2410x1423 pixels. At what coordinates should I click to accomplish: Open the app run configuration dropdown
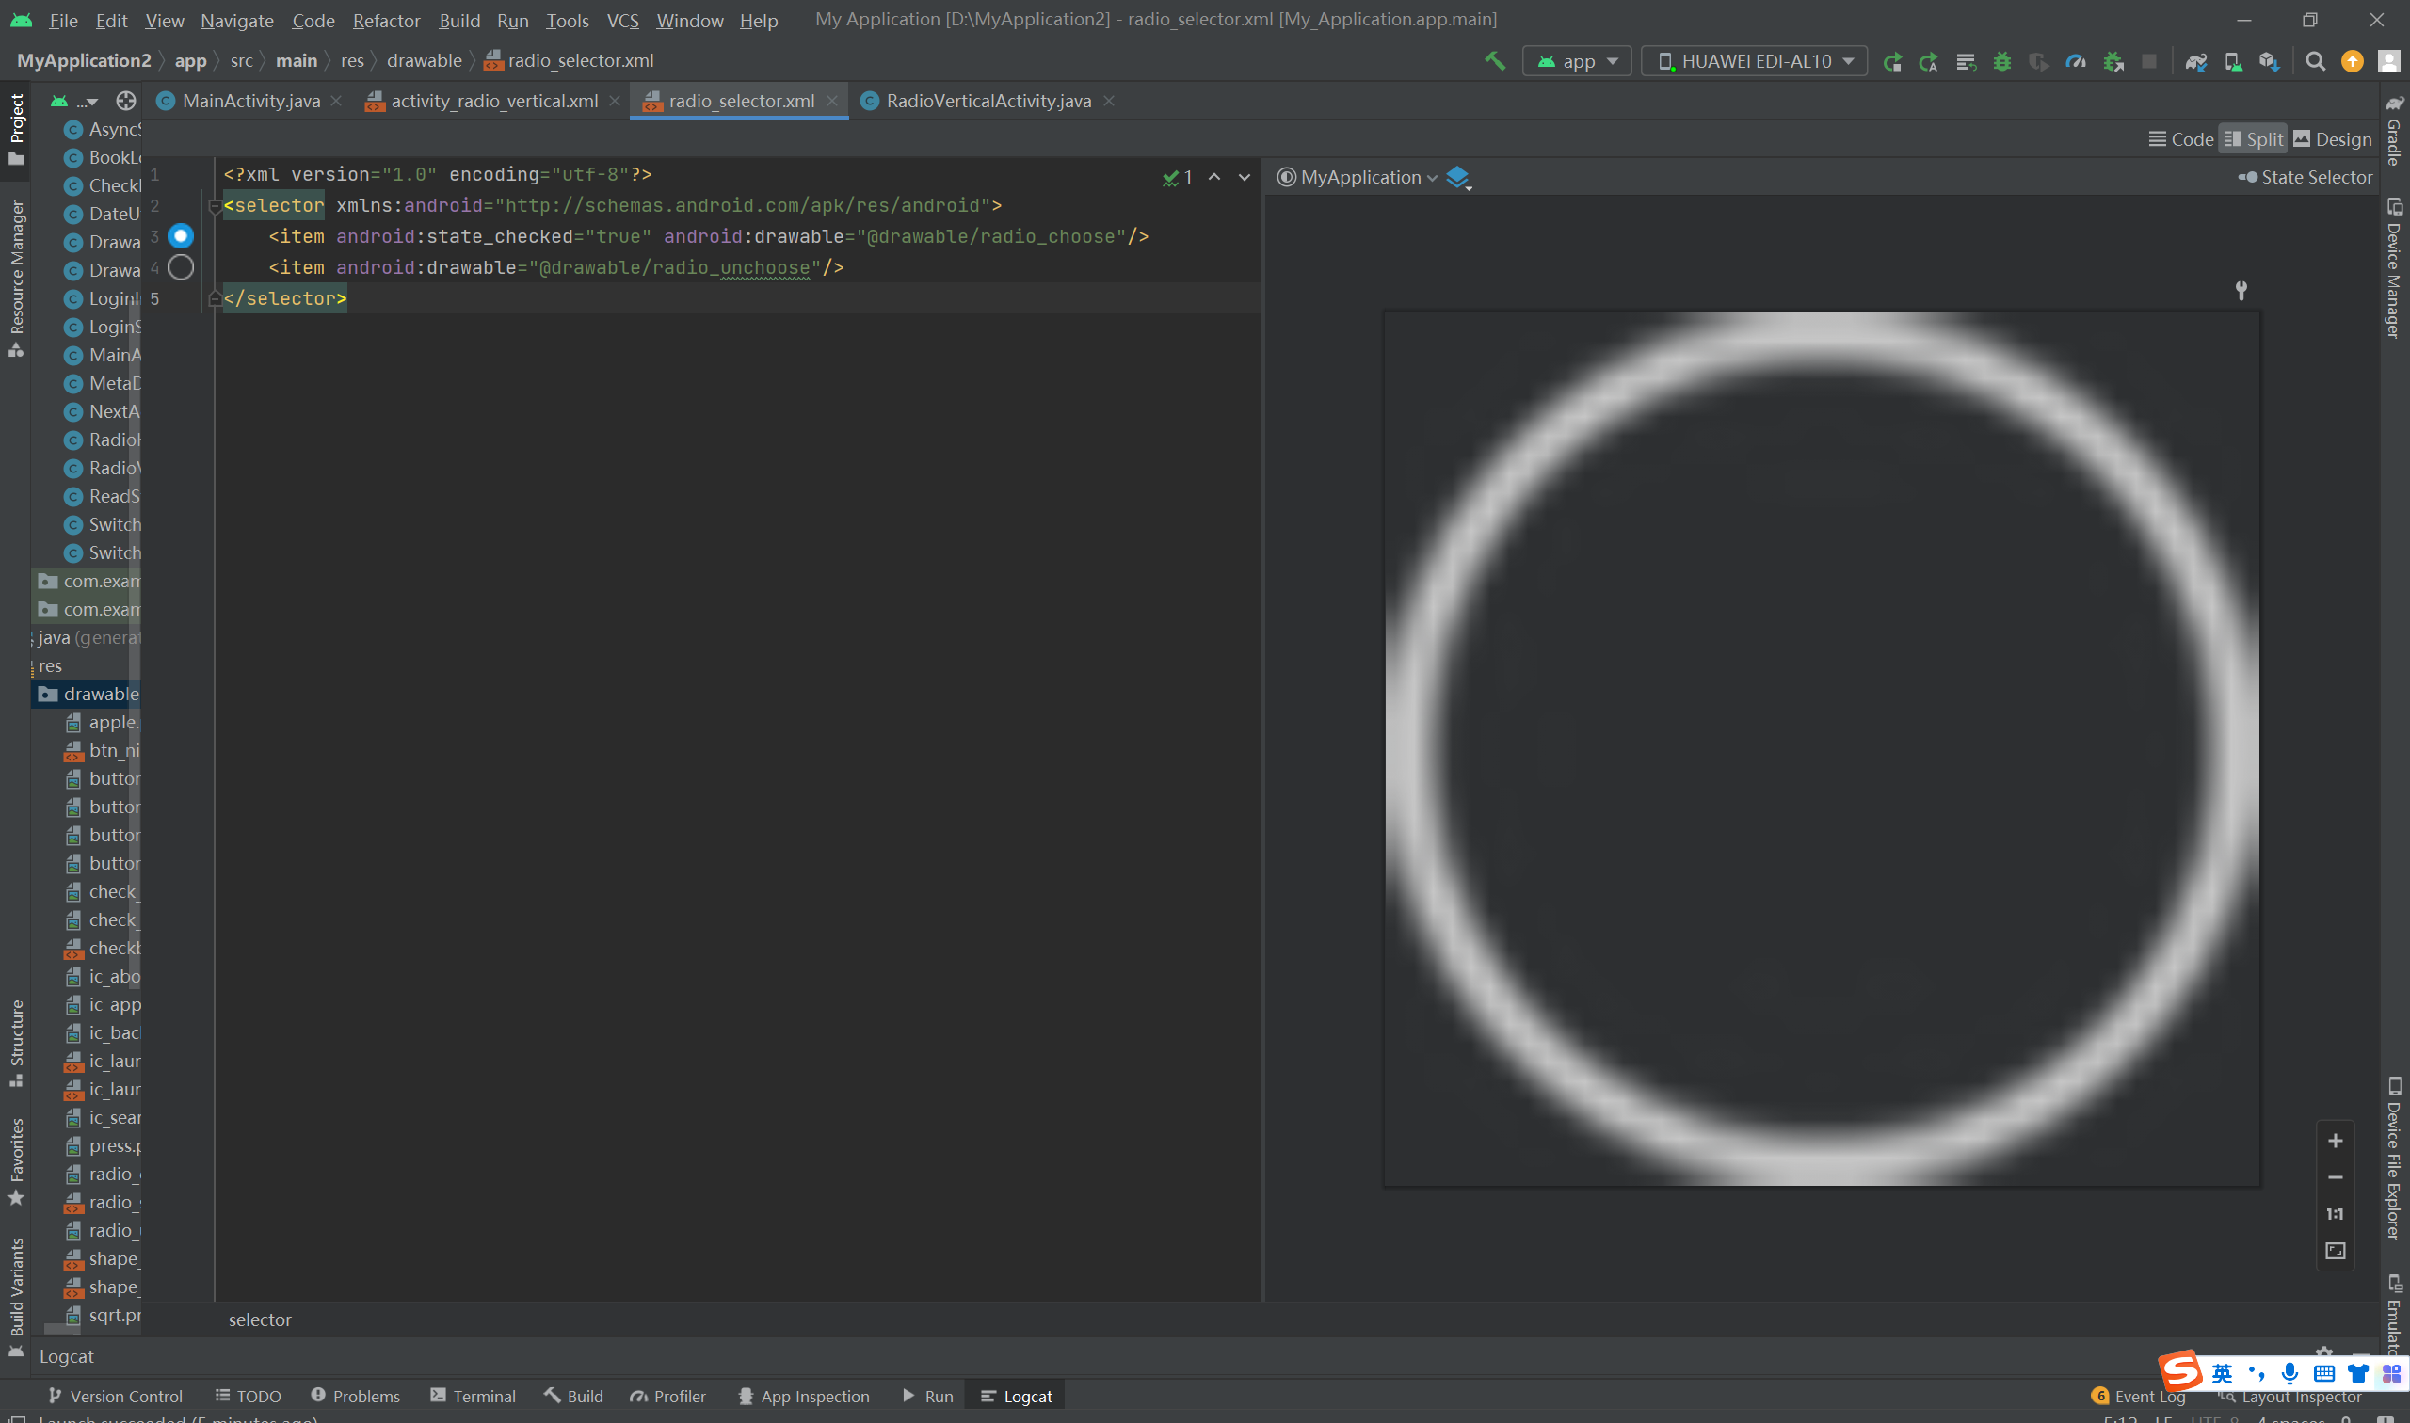point(1578,61)
